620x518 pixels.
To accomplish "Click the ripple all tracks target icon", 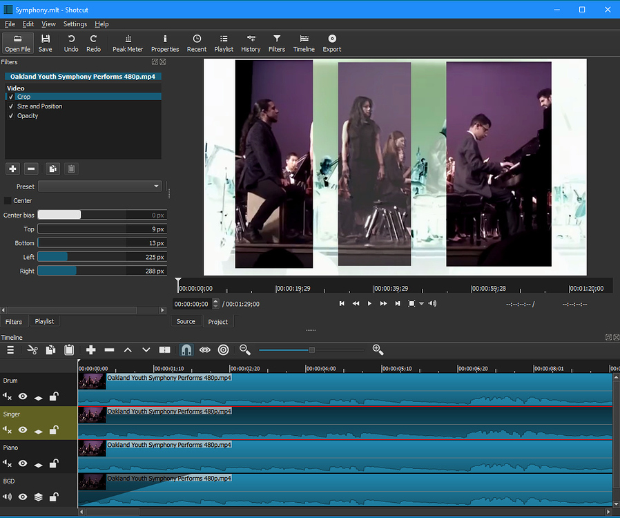I will (223, 350).
